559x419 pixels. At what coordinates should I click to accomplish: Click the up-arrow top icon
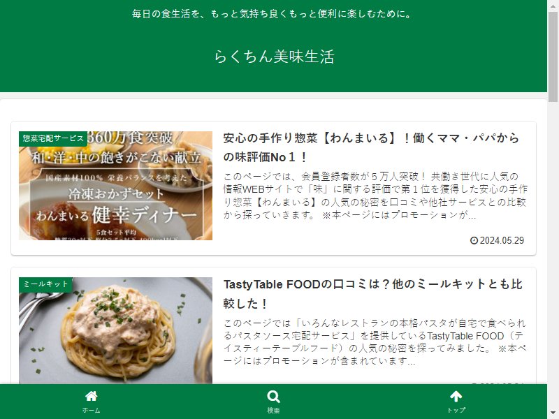[x=456, y=396]
